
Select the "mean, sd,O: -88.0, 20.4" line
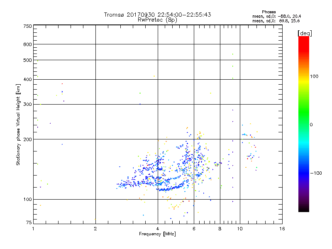click(276, 16)
